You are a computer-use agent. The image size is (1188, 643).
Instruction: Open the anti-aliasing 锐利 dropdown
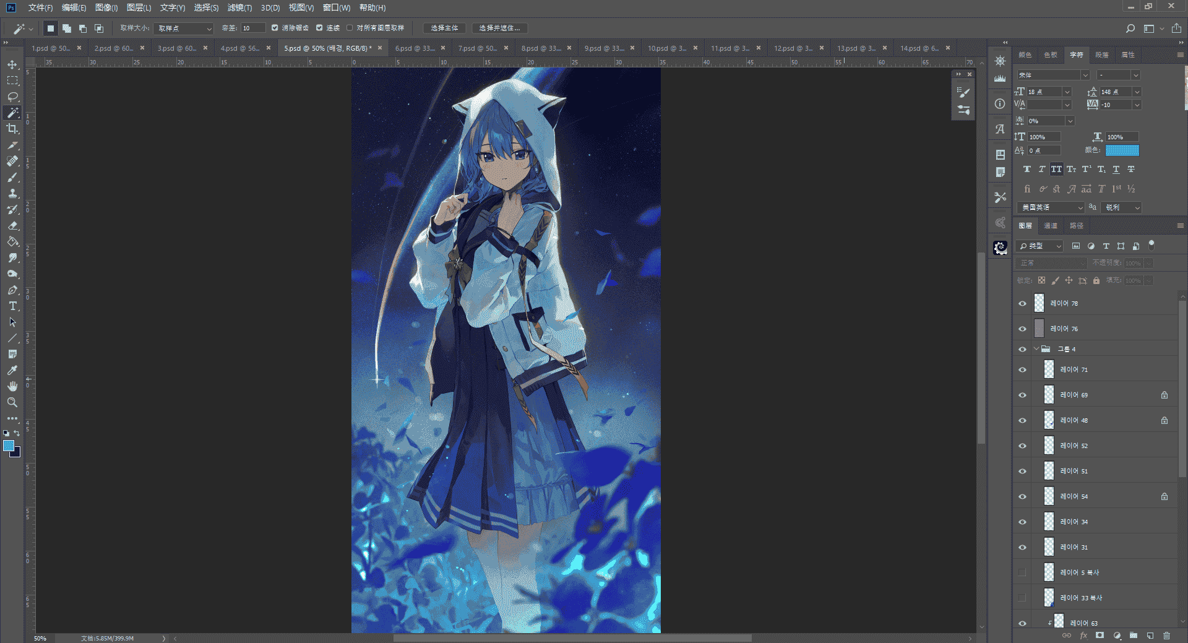[x=1122, y=207]
